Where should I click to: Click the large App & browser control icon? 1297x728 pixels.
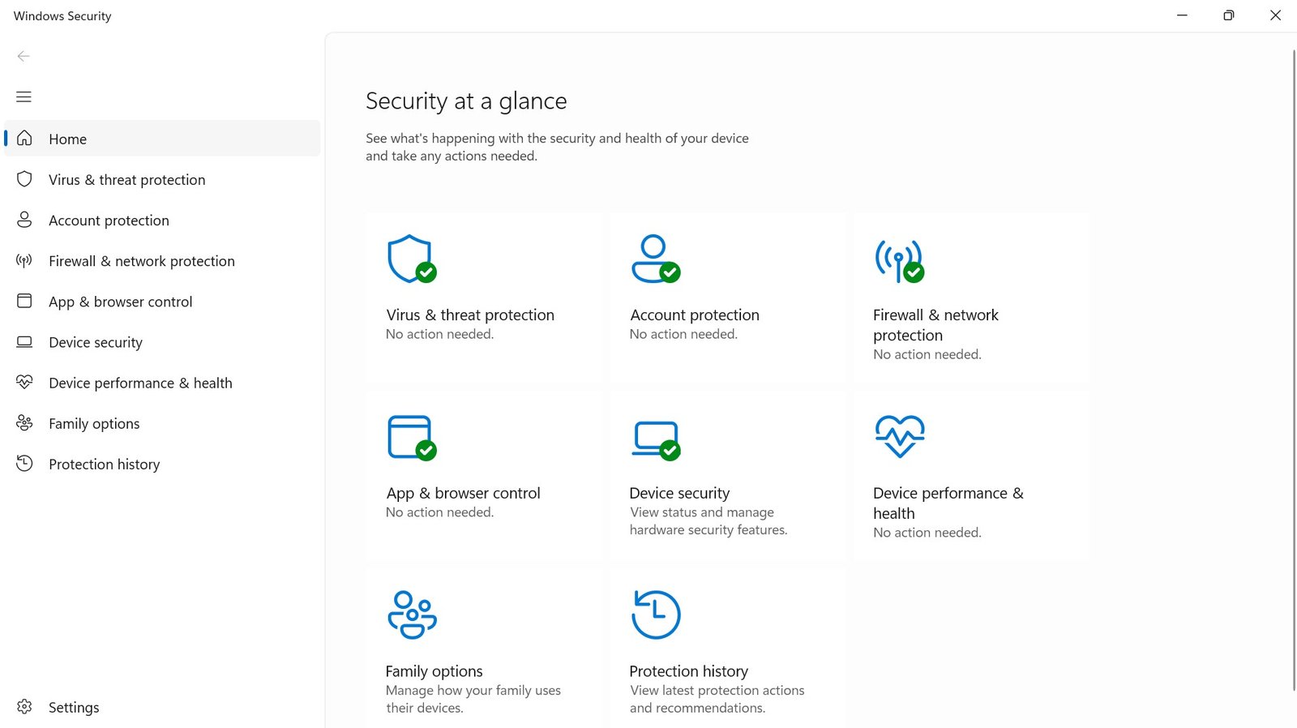pyautogui.click(x=412, y=438)
